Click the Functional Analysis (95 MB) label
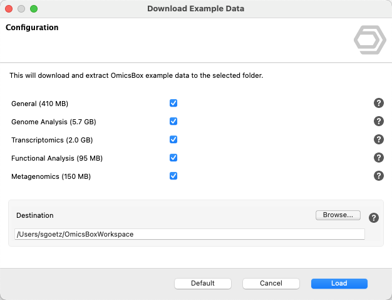Image resolution: width=392 pixels, height=300 pixels. point(57,158)
